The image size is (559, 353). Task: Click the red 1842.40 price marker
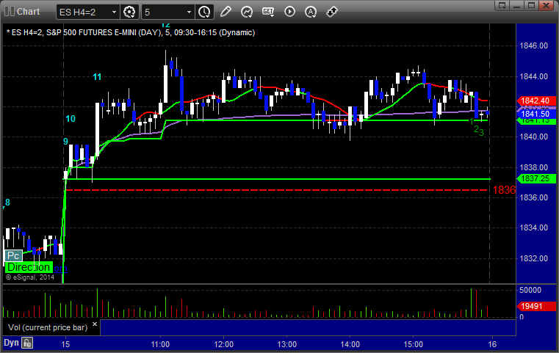(x=535, y=101)
